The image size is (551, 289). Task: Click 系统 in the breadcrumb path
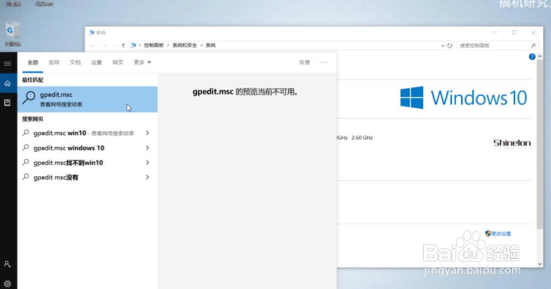[x=210, y=45]
